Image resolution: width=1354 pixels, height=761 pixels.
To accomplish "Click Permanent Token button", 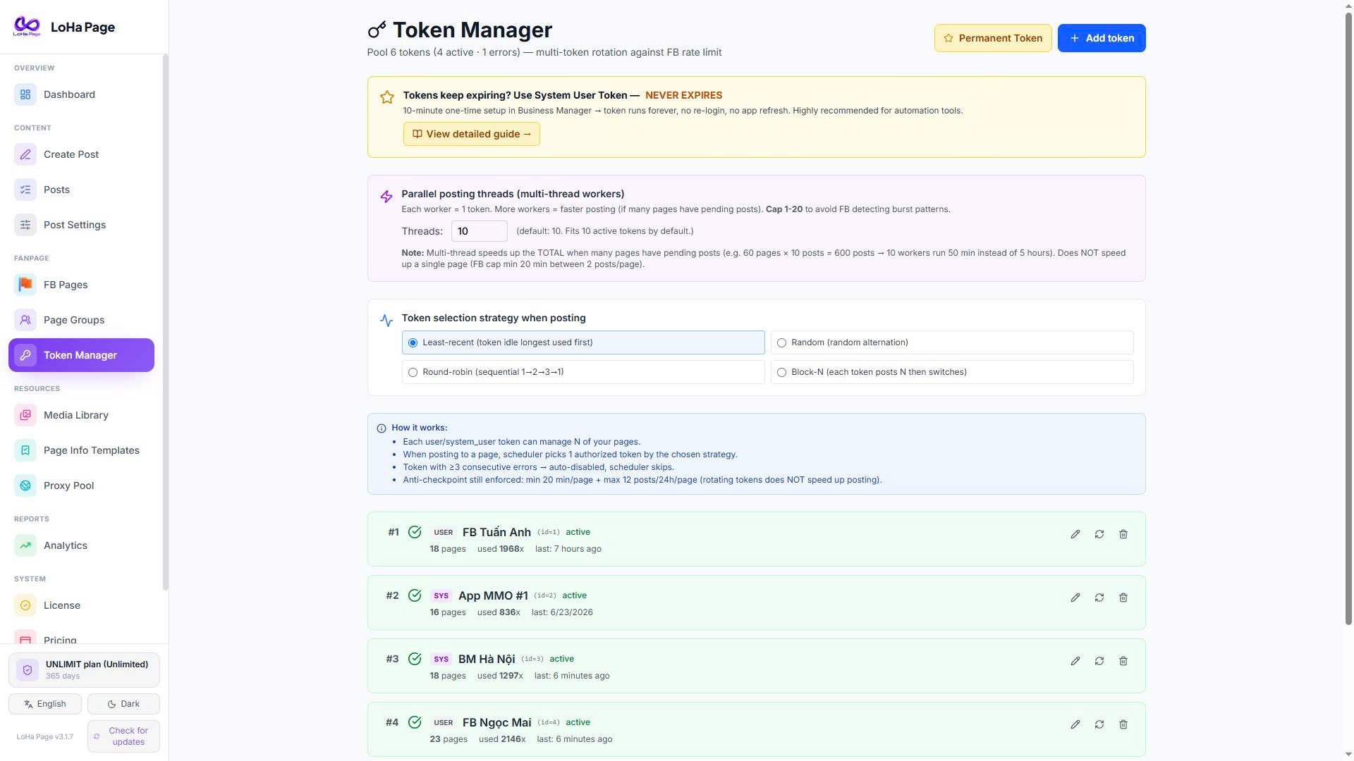I will 993,38.
